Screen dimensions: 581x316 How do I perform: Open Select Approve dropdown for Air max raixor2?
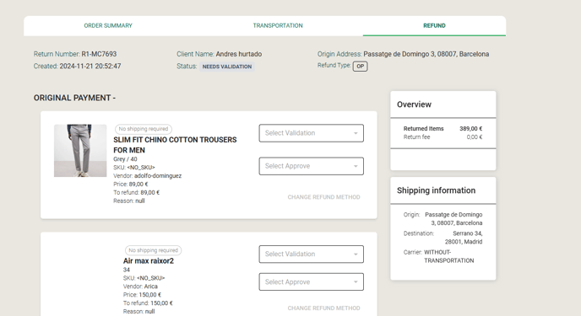point(312,282)
